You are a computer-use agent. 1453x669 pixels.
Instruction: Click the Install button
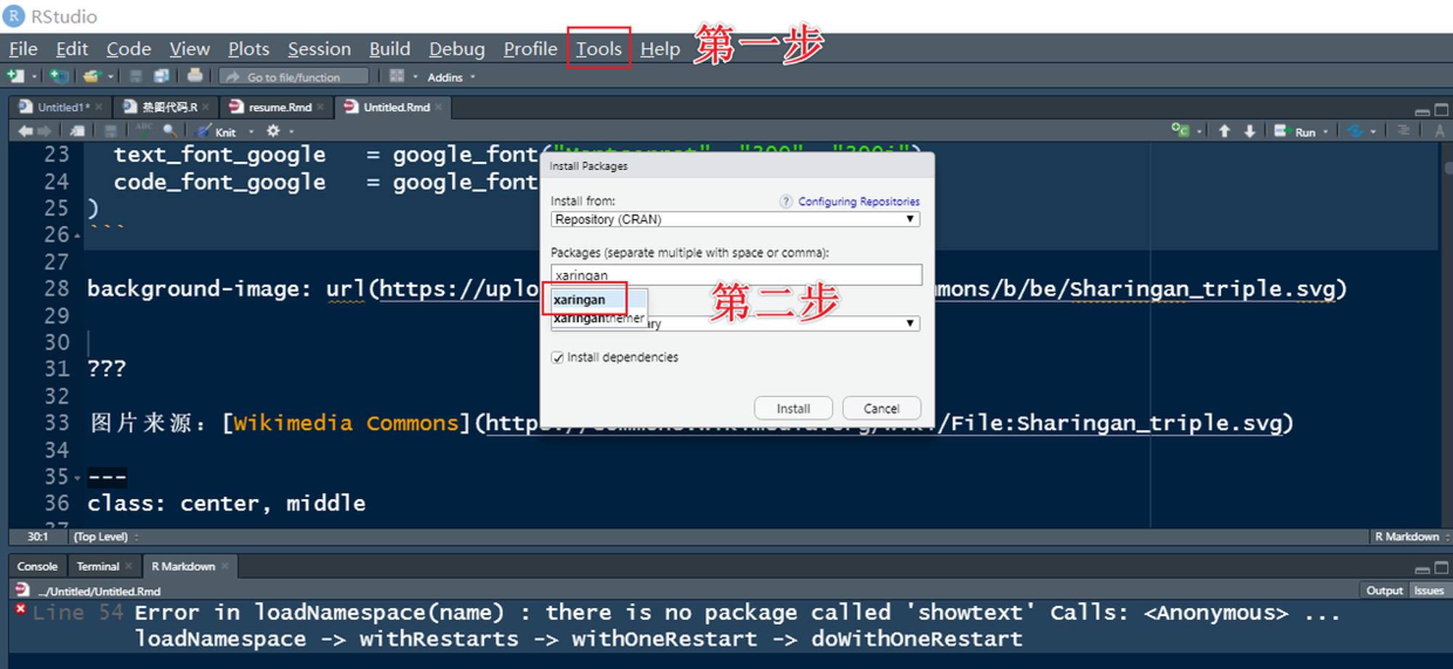tap(793, 408)
